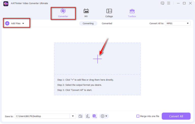Toggle the lightning acceleration OFF icon
The height and width of the screenshot is (124, 195).
click(x=88, y=116)
